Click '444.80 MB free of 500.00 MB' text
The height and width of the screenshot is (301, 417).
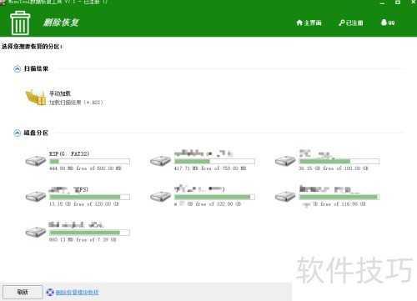coord(85,168)
